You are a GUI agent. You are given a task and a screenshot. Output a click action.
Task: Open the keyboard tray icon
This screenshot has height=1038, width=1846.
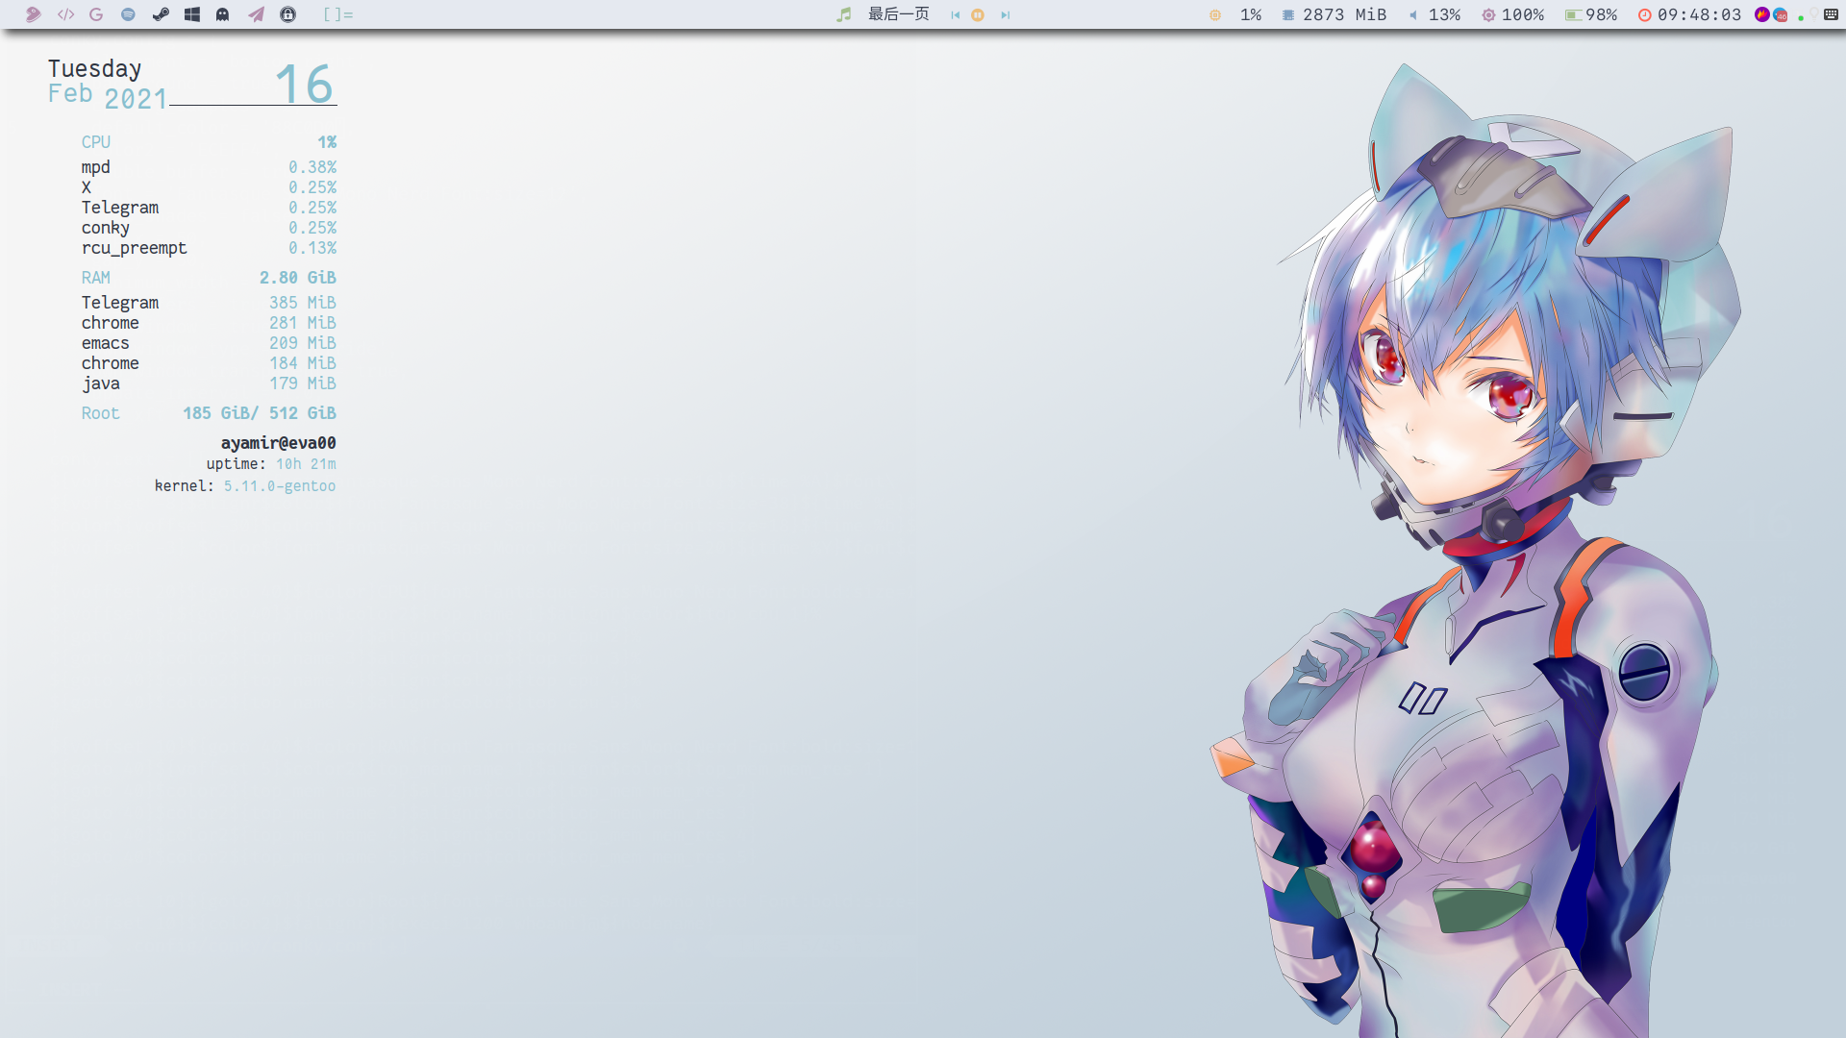tap(1831, 14)
